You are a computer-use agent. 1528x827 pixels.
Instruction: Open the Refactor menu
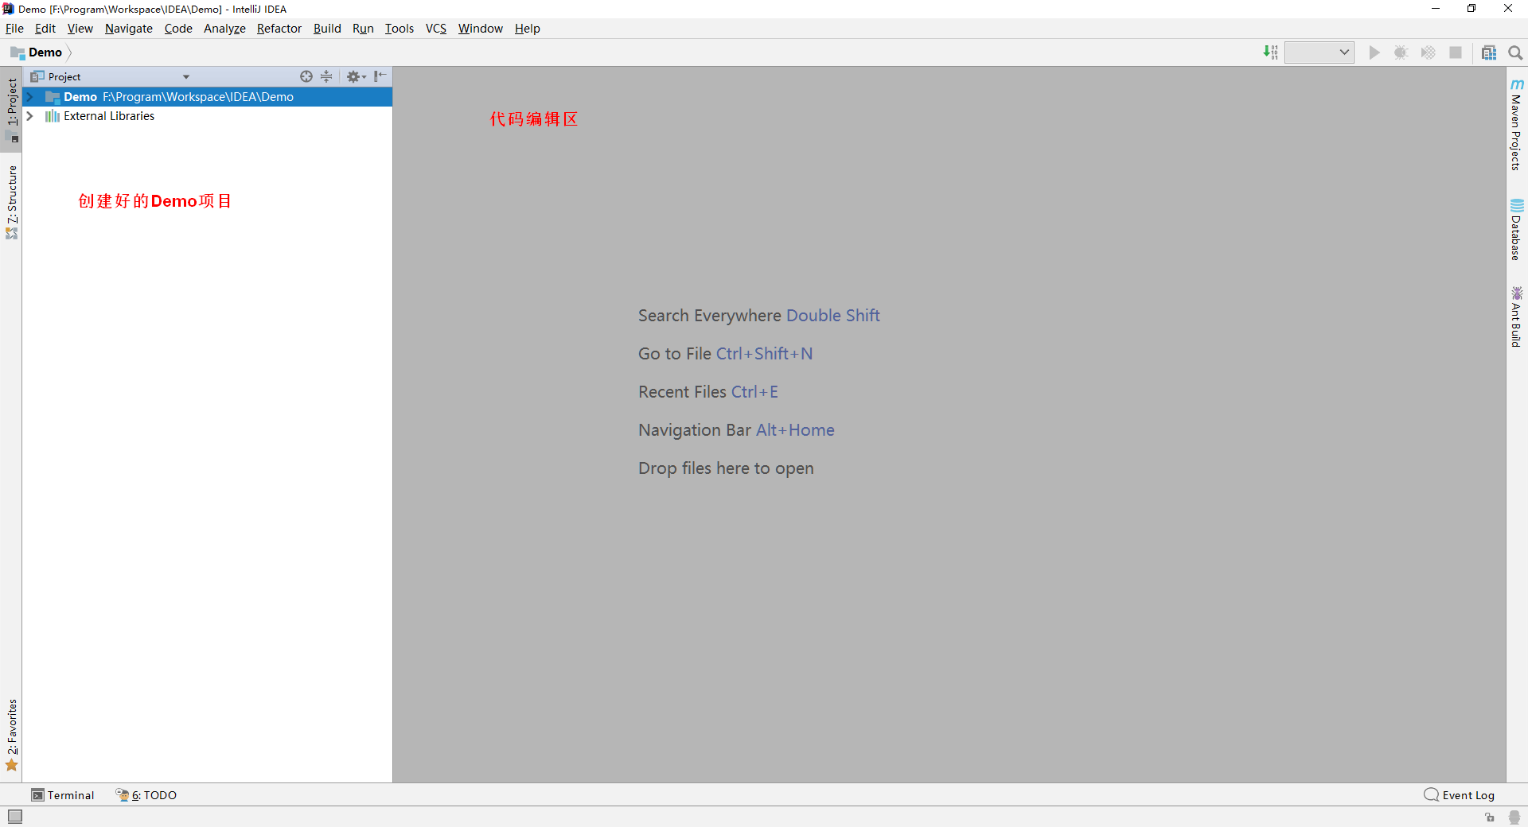pos(279,29)
